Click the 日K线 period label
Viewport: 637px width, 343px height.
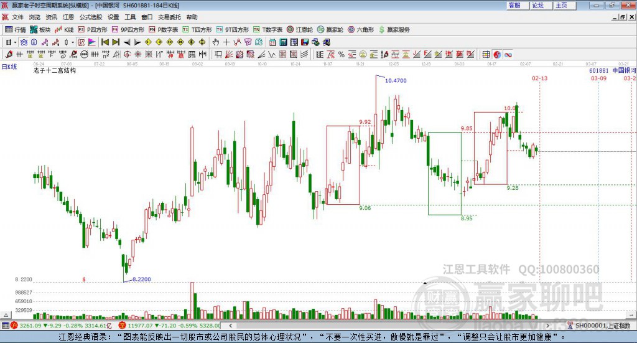[x=9, y=67]
